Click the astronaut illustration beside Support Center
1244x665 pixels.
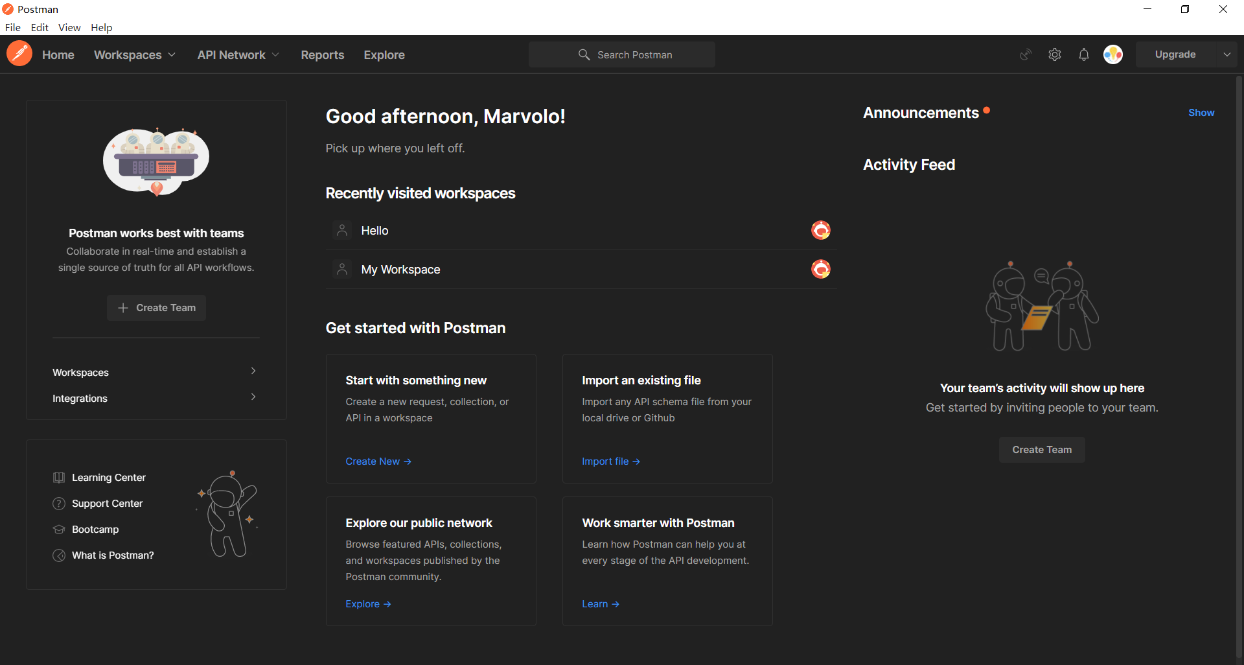pos(227,513)
